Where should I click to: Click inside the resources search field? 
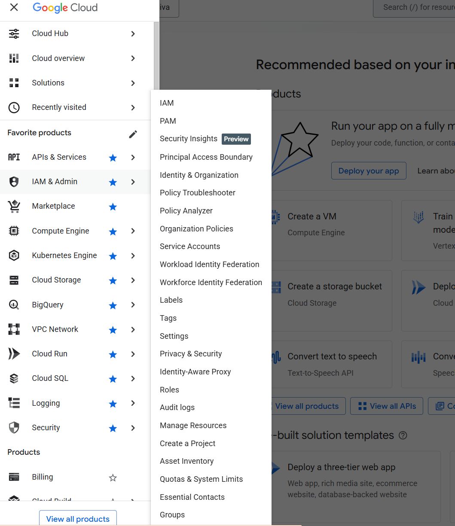tap(421, 7)
